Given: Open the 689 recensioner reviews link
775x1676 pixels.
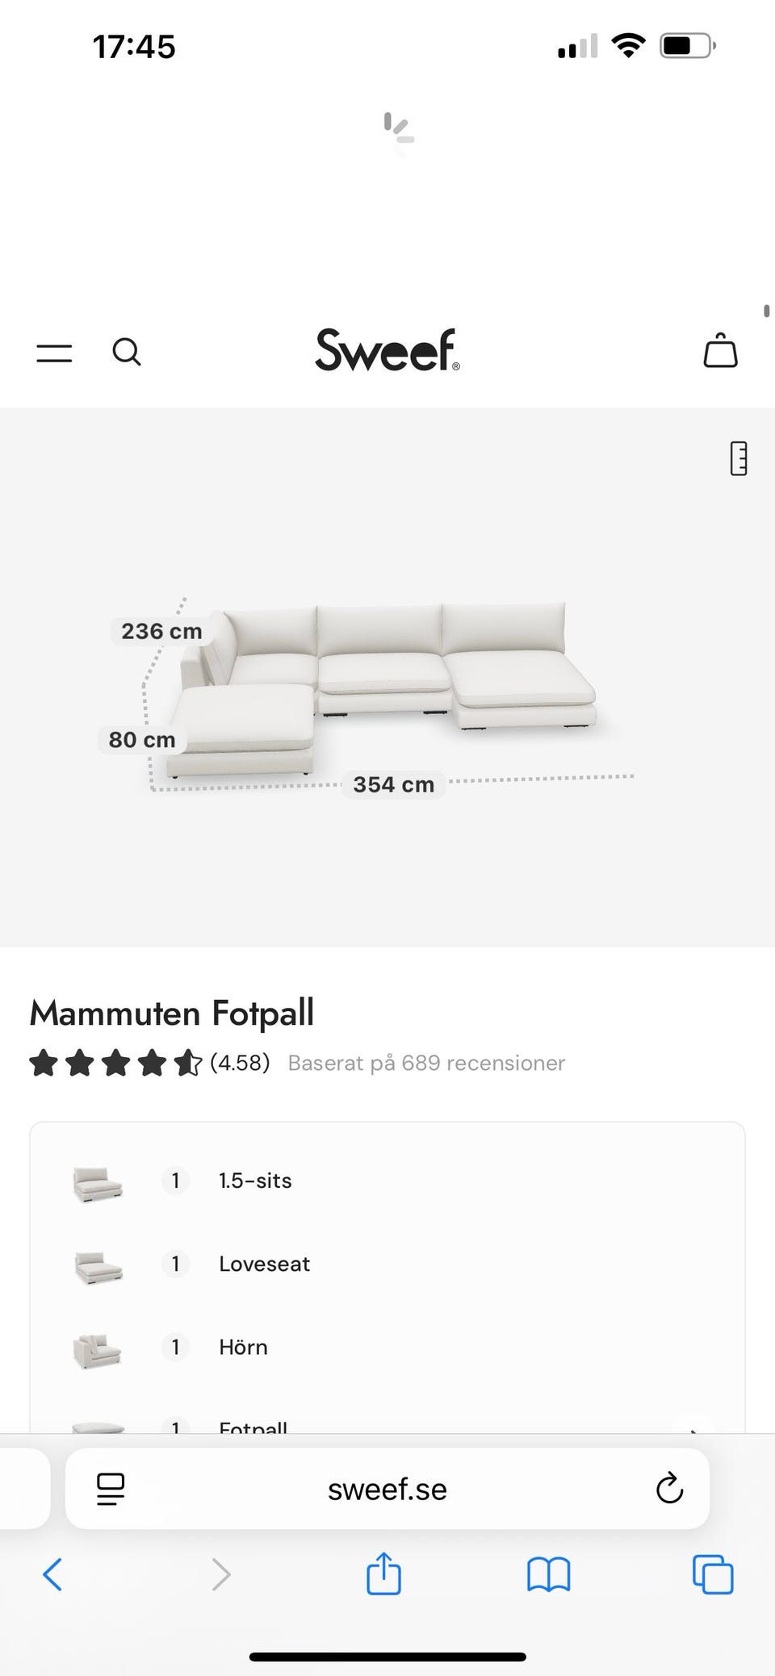Looking at the screenshot, I should click(x=426, y=1064).
